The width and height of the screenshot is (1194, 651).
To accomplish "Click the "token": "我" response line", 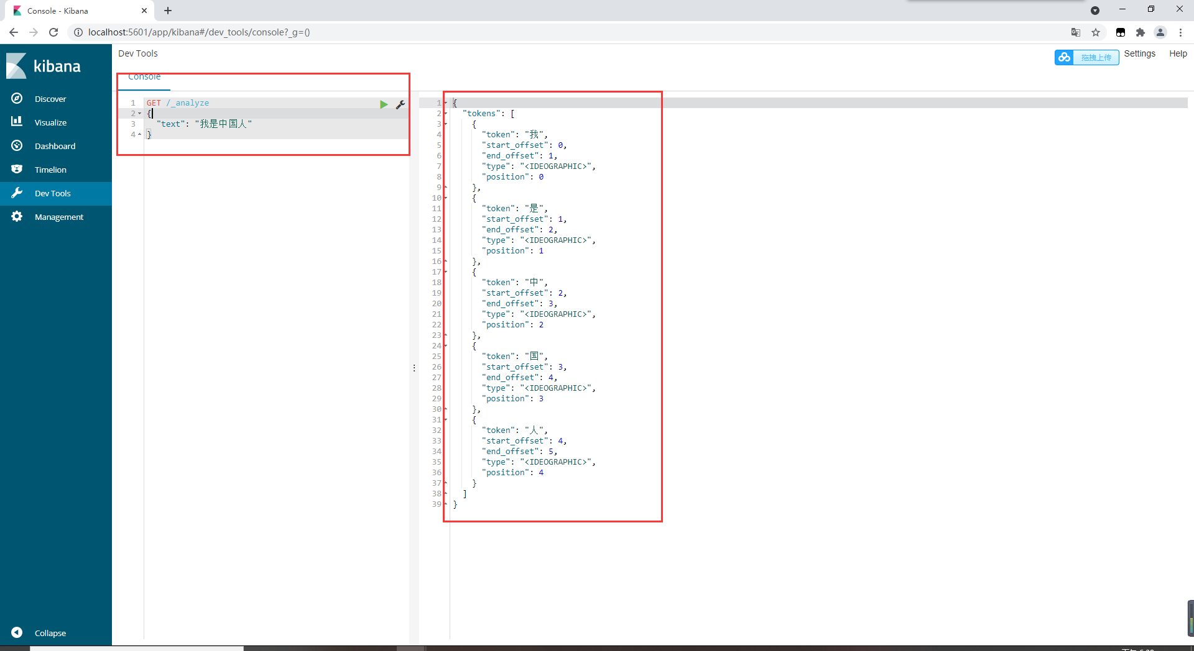I will [x=514, y=135].
